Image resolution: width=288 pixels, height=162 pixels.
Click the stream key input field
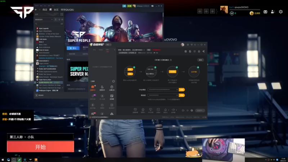coord(163,95)
